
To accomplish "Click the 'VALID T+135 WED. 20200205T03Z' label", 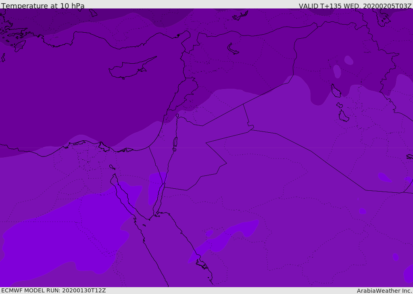I will [355, 6].
